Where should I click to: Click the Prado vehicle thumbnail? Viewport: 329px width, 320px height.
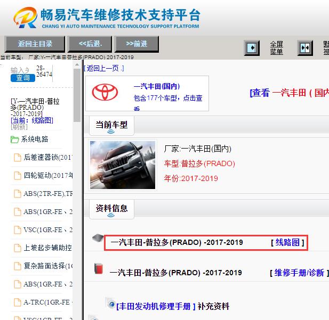click(x=123, y=165)
